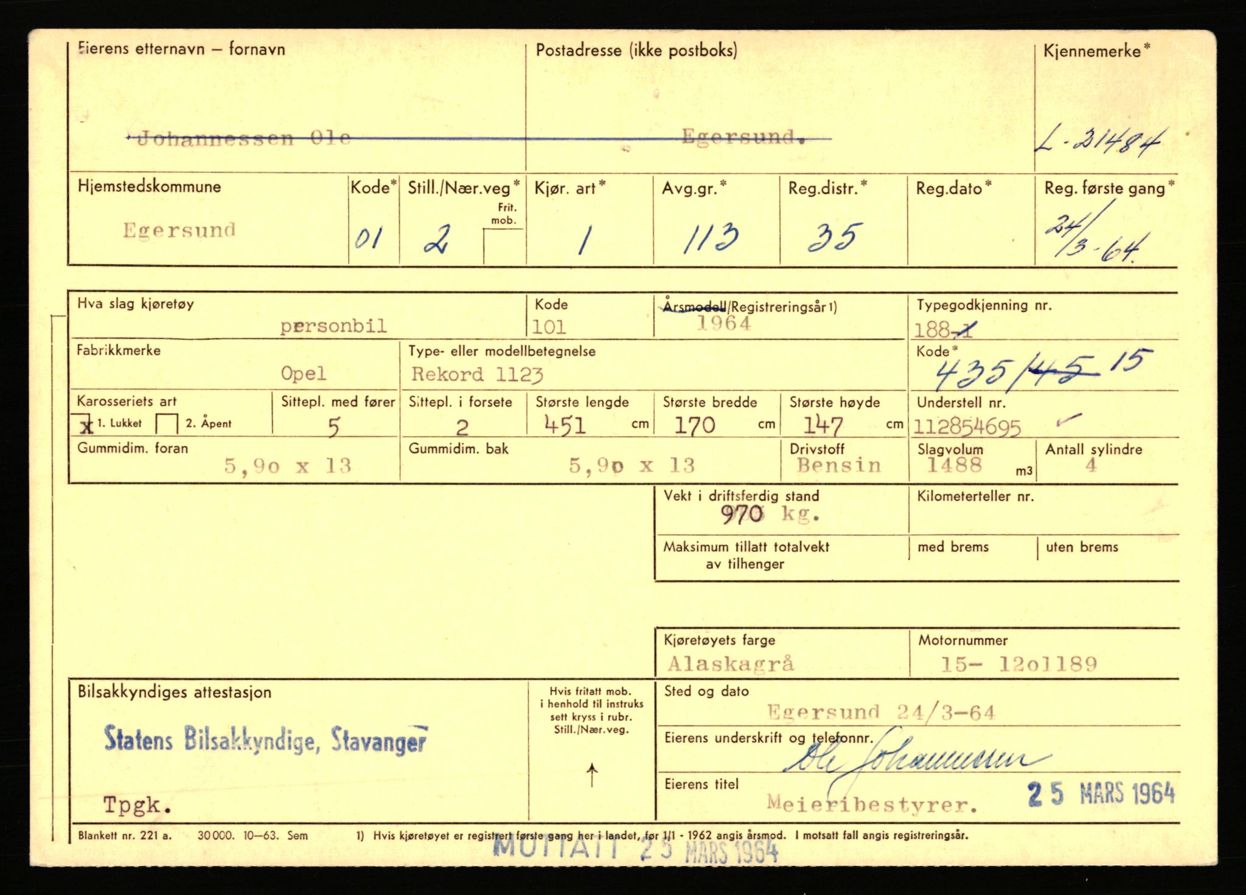Click the struck-out address 'Egersund.'
This screenshot has height=895, width=1246.
click(x=744, y=136)
